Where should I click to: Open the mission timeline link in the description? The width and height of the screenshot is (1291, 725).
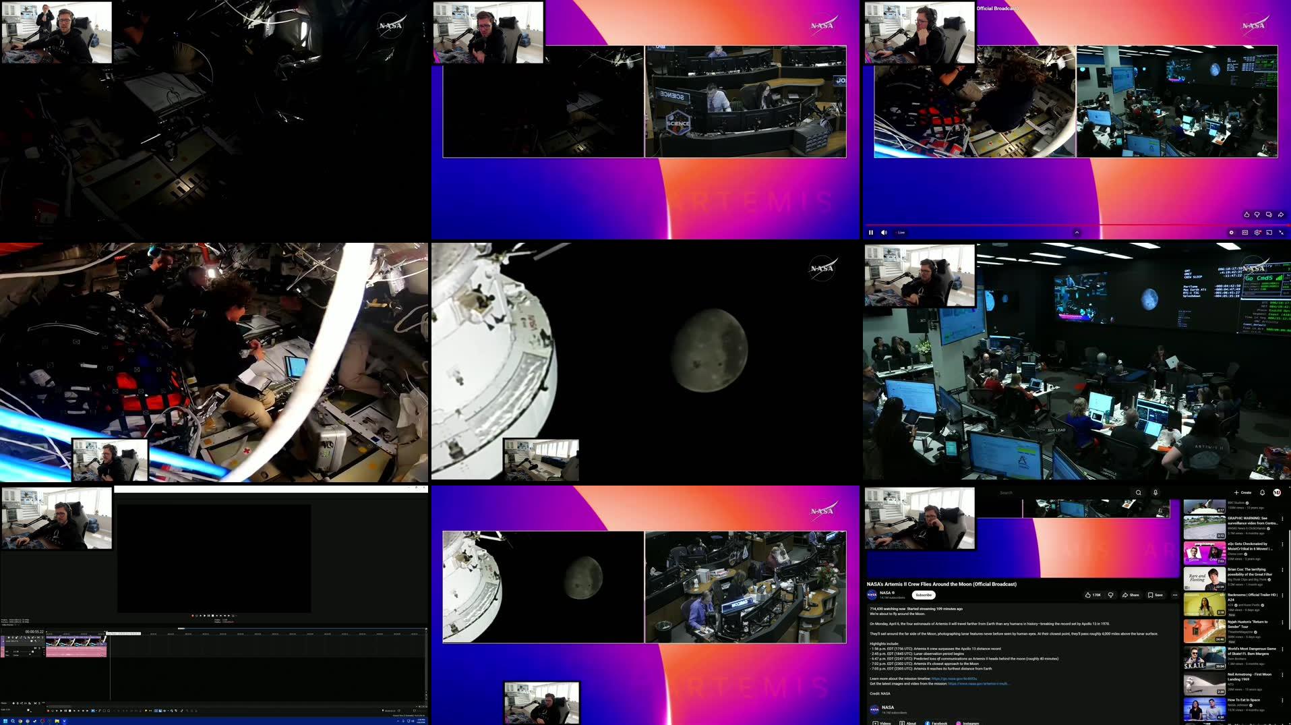tap(953, 679)
